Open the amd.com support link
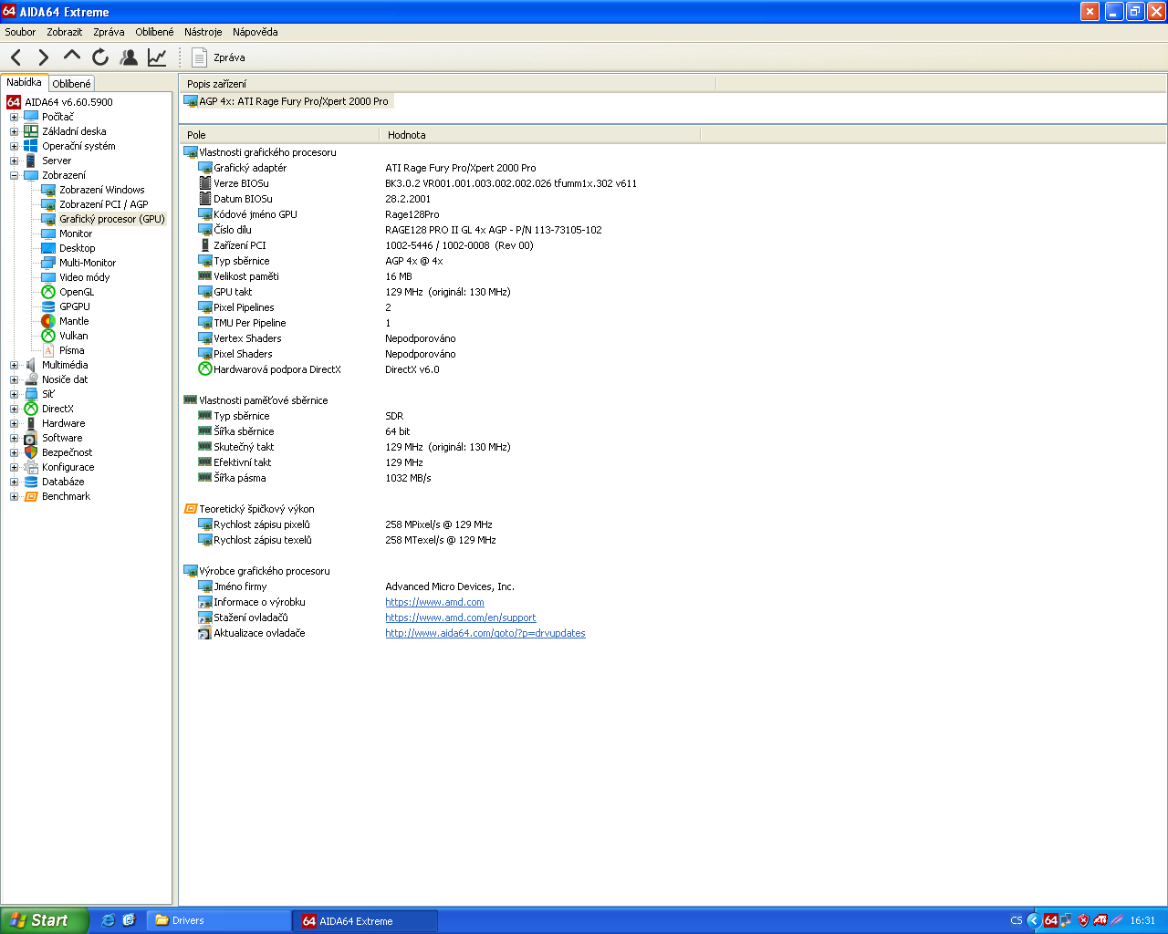Viewport: 1168px width, 934px height. 460,617
